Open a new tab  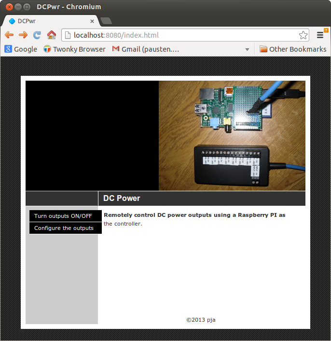tap(106, 21)
